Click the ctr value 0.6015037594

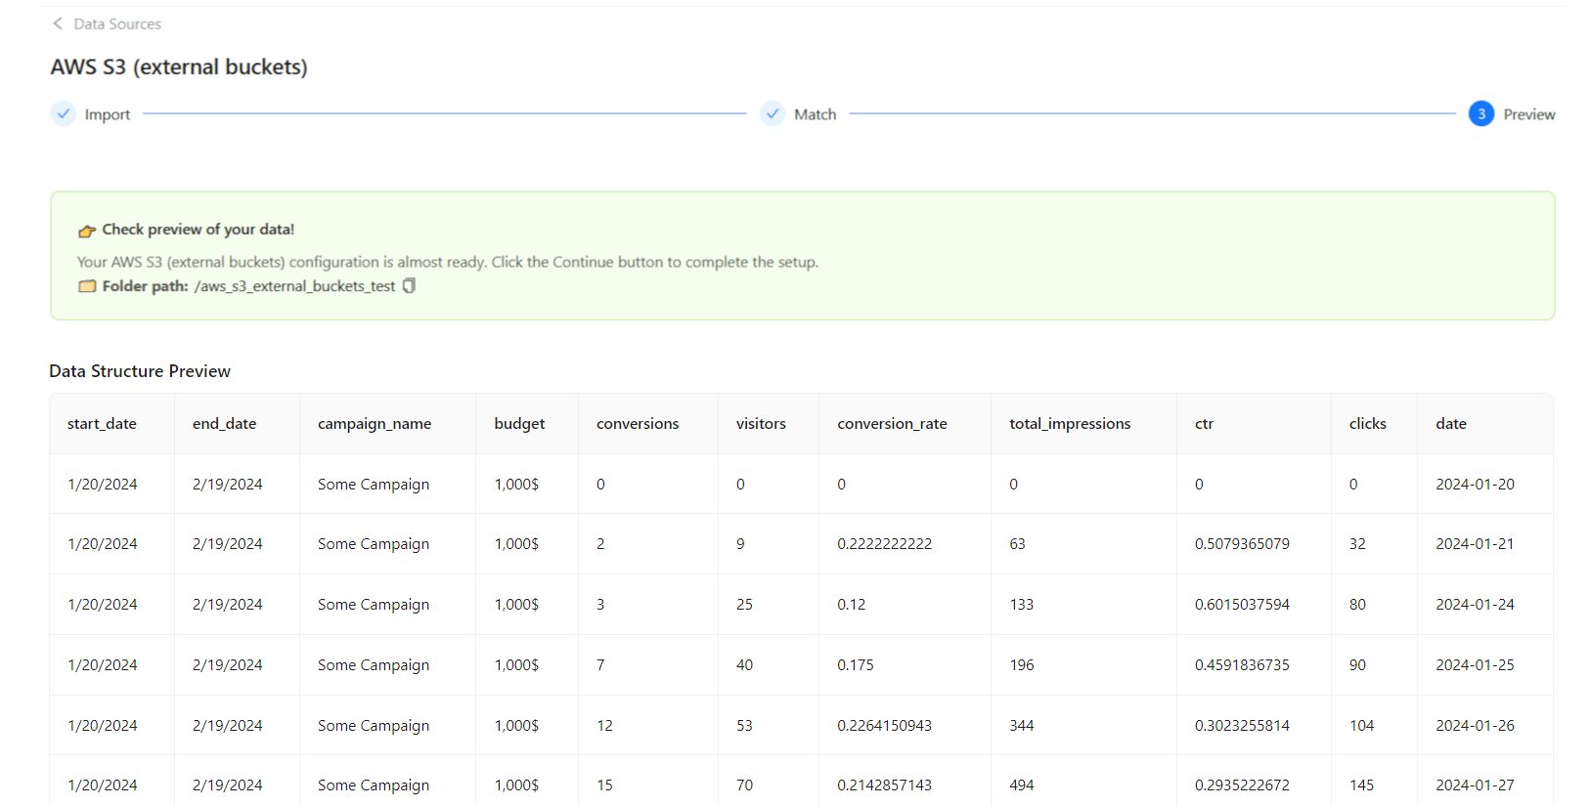pyautogui.click(x=1241, y=605)
